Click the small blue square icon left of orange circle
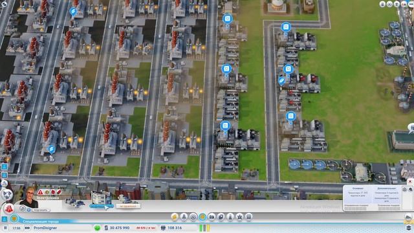The width and height of the screenshot is (414, 233). tap(5, 219)
